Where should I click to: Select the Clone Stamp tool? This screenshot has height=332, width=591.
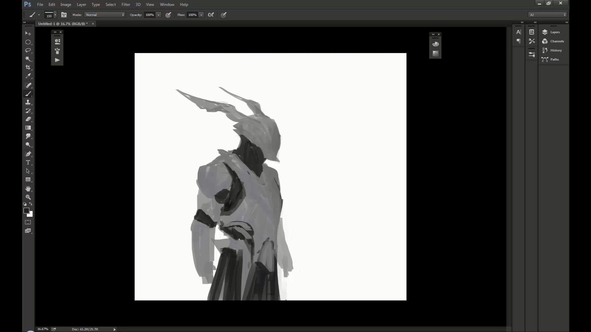point(28,102)
